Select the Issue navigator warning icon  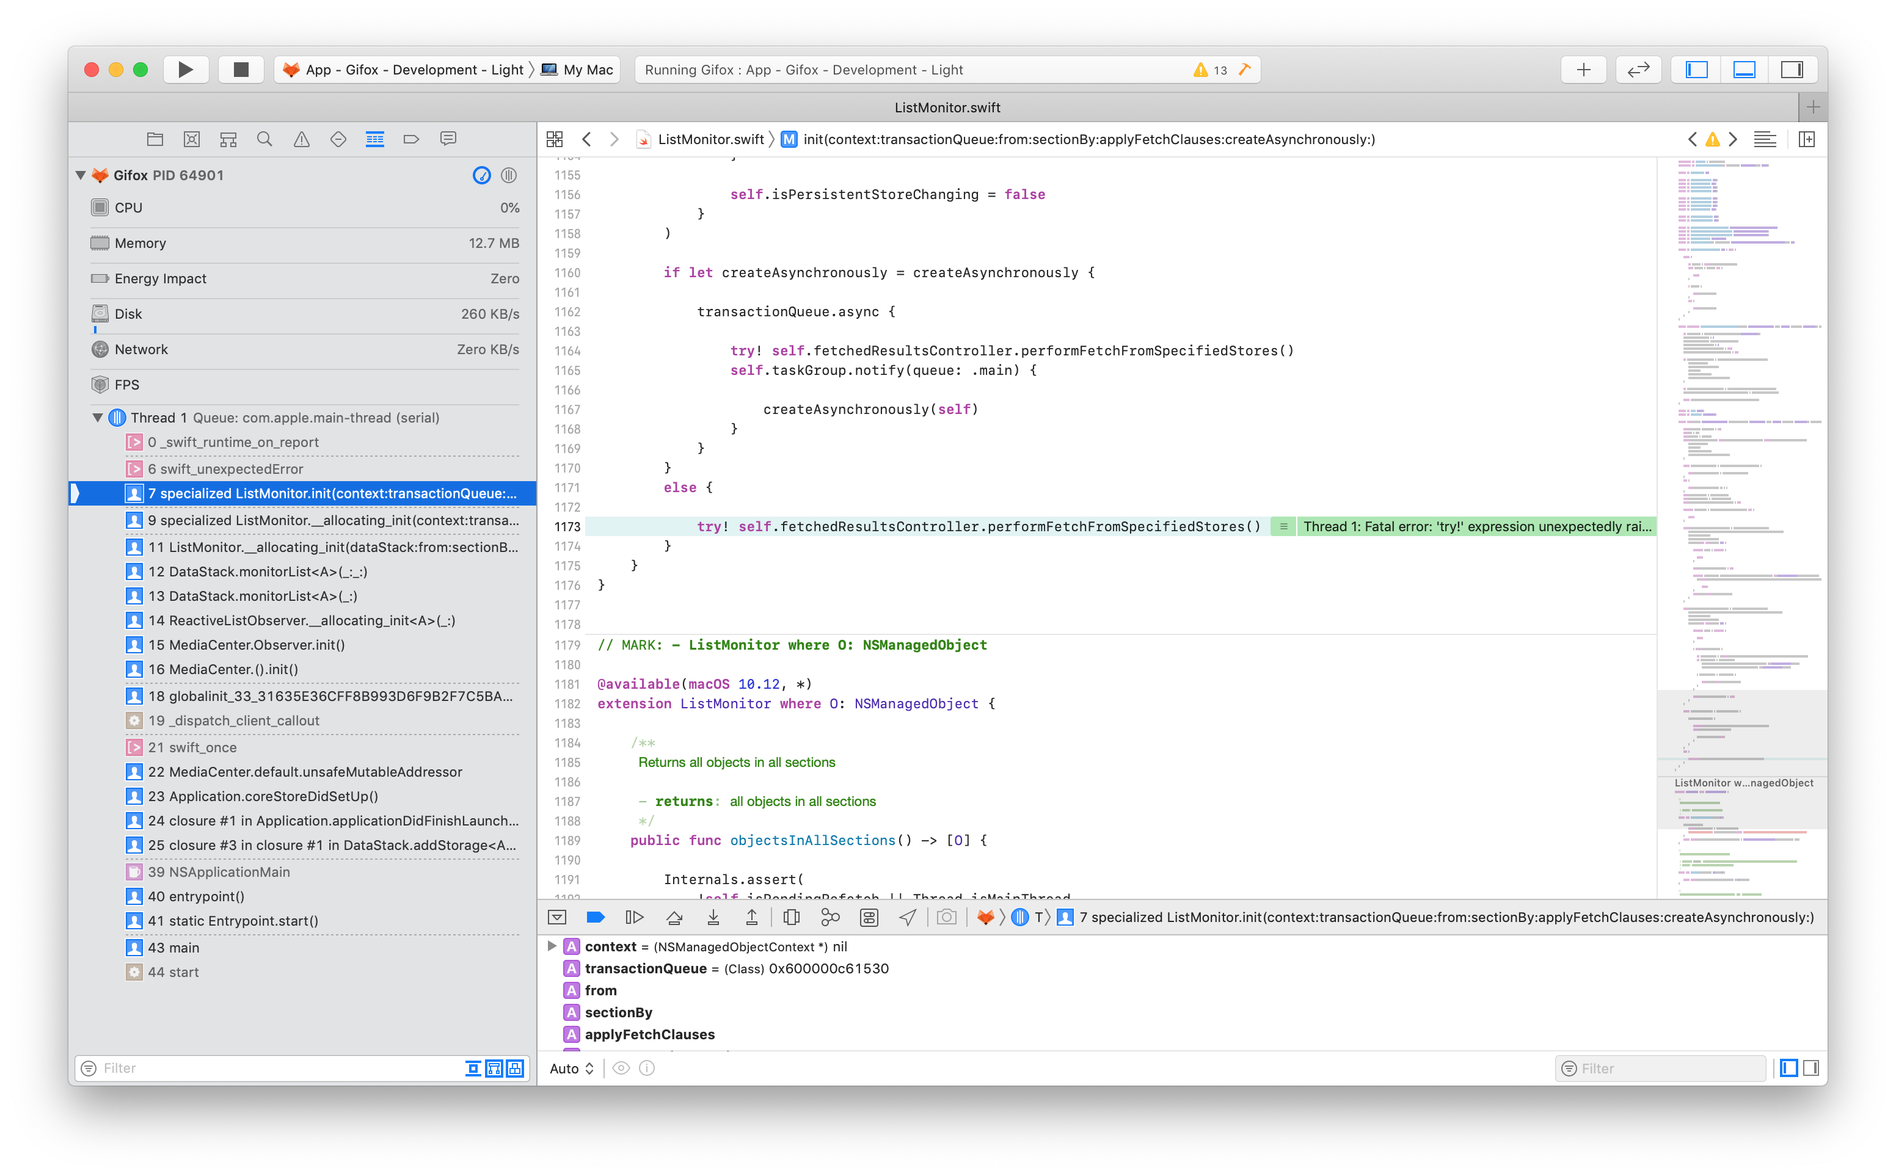301,139
